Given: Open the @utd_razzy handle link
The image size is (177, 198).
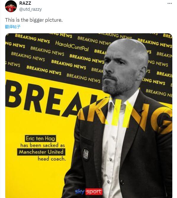Looking at the screenshot, I should click(30, 9).
